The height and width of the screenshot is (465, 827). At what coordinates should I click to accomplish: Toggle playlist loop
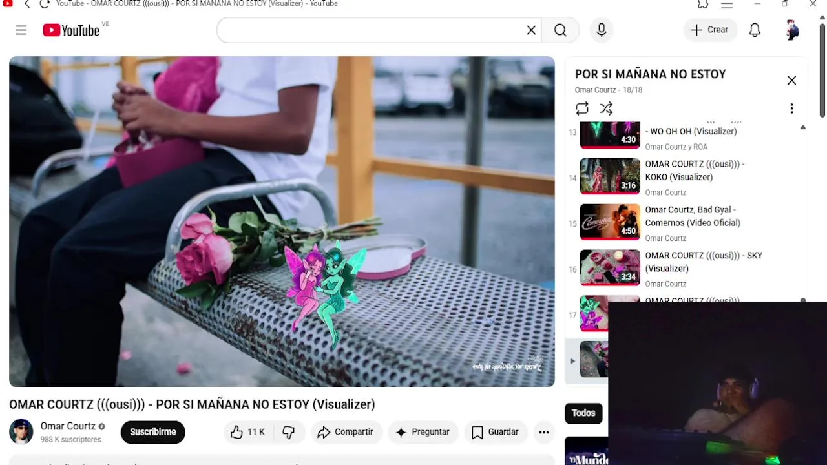pos(582,108)
